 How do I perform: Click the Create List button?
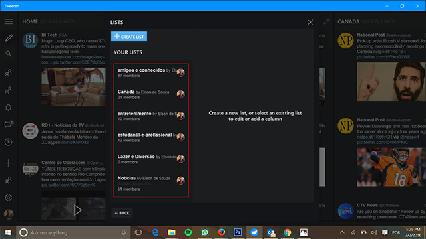point(129,37)
